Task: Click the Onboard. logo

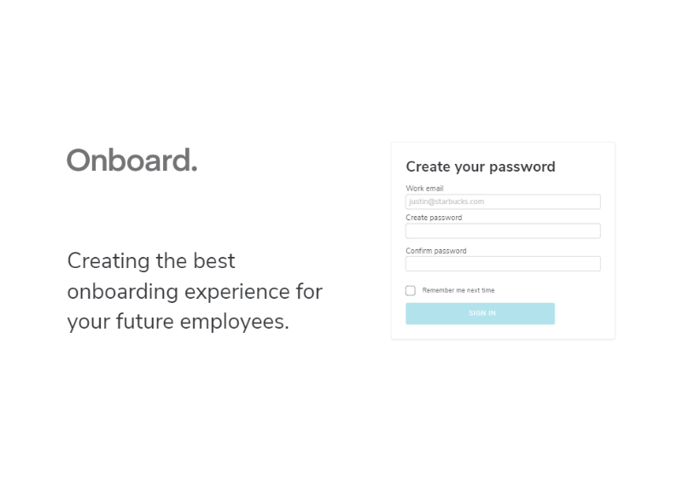Action: 131,160
